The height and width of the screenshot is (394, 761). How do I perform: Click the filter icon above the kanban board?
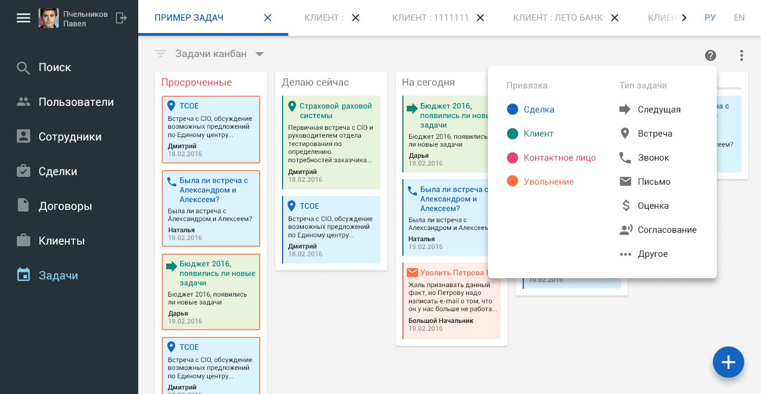[x=160, y=54]
